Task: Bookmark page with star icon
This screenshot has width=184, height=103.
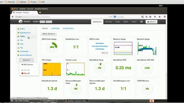Action: [x=146, y=17]
